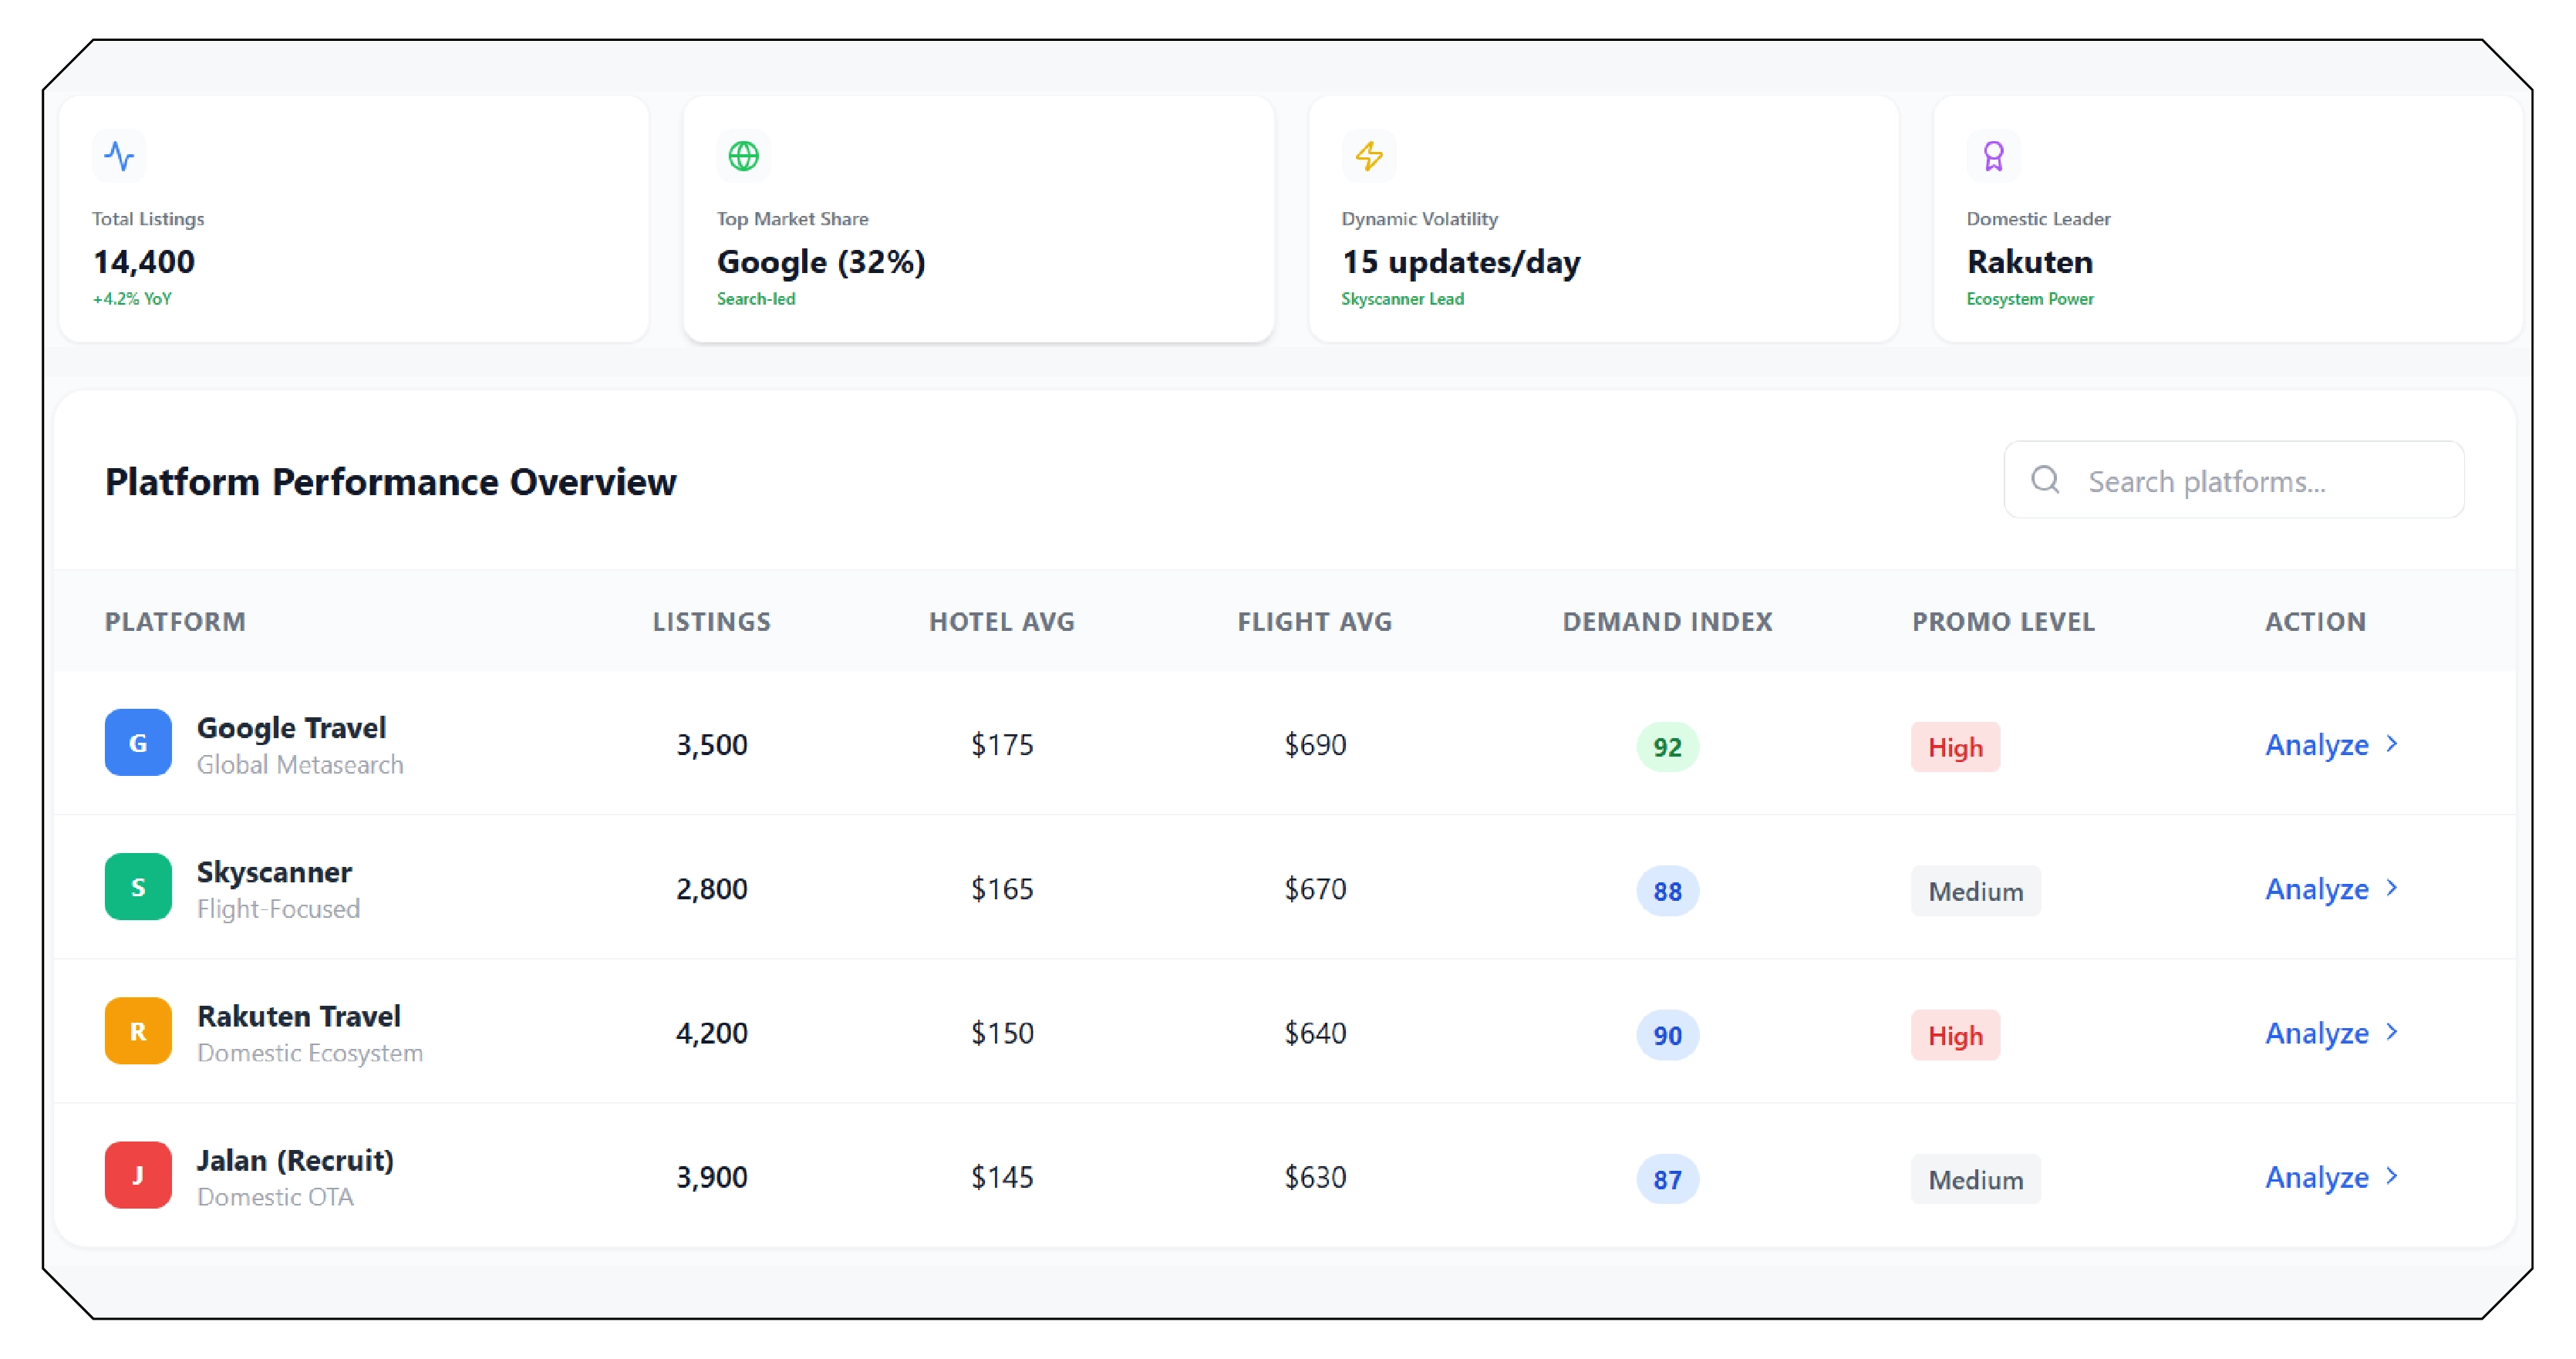Click the $640 flight average value
This screenshot has height=1359, width=2576.
(1315, 1033)
